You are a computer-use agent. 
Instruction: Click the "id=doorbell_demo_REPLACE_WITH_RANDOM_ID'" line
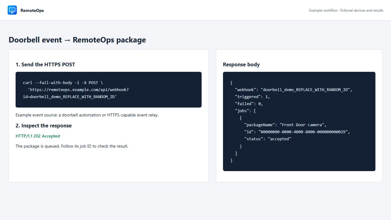tap(70, 97)
